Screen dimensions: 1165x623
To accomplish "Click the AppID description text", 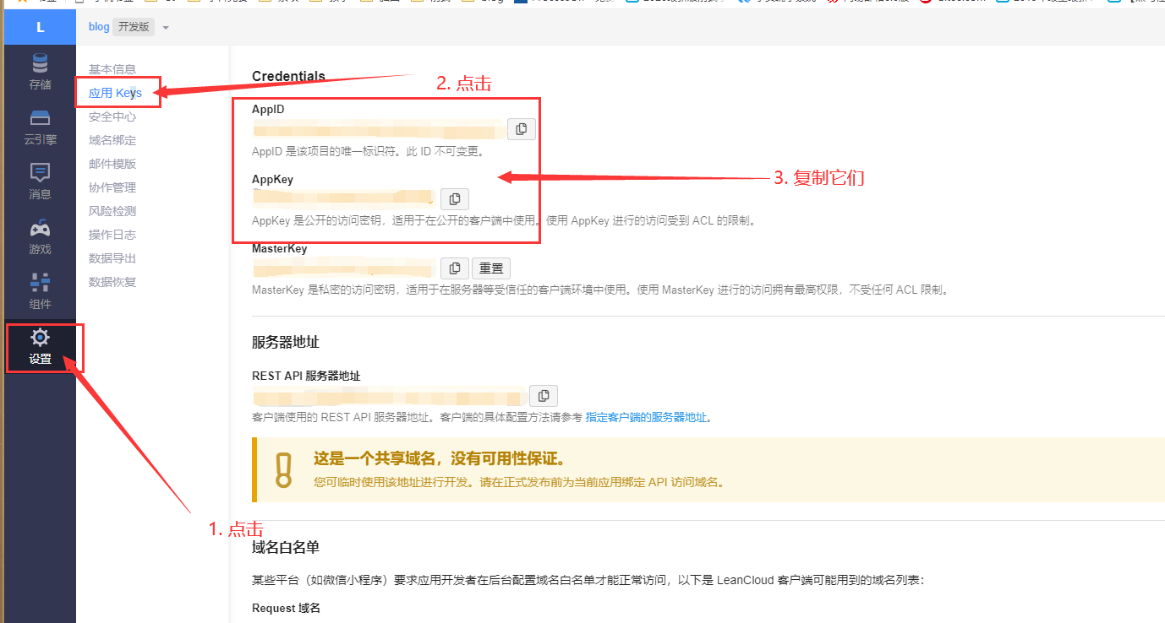I will (368, 152).
